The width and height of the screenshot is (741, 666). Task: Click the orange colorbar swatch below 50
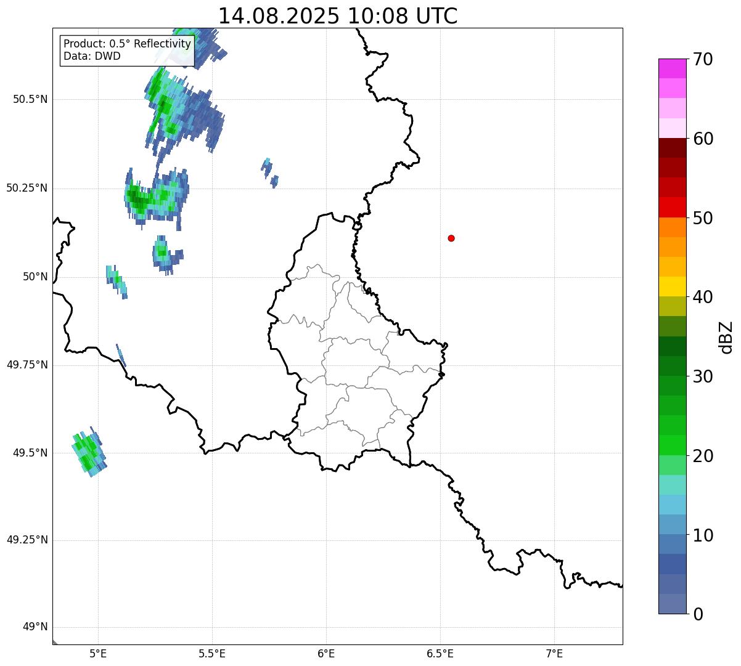pyautogui.click(x=672, y=227)
